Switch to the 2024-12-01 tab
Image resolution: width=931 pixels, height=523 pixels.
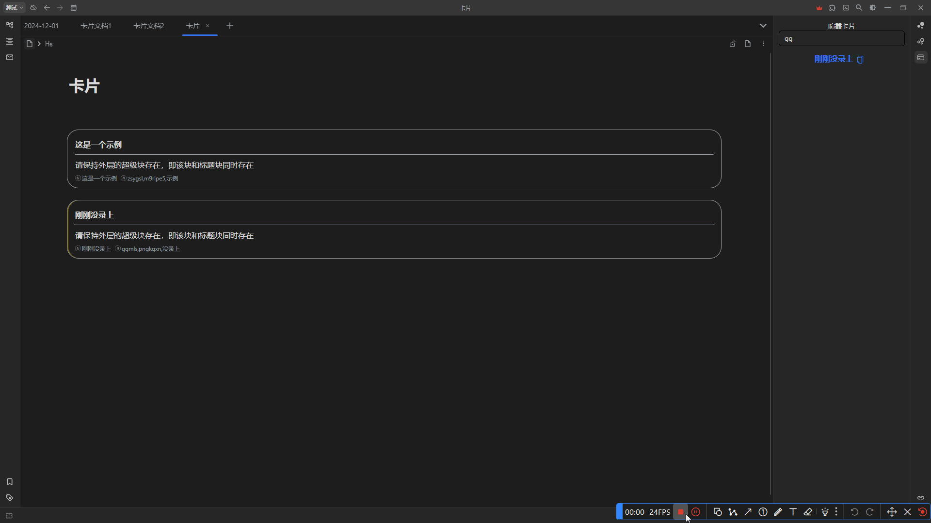[41, 26]
